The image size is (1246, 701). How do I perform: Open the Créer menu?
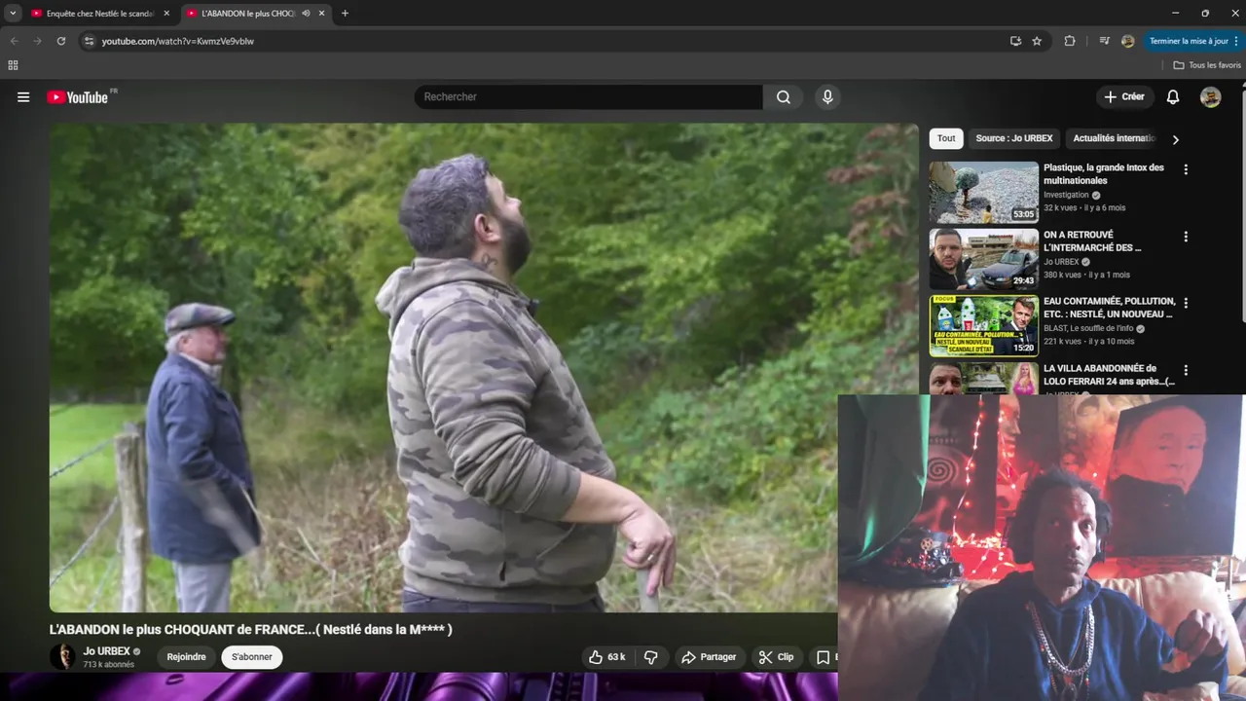point(1124,97)
